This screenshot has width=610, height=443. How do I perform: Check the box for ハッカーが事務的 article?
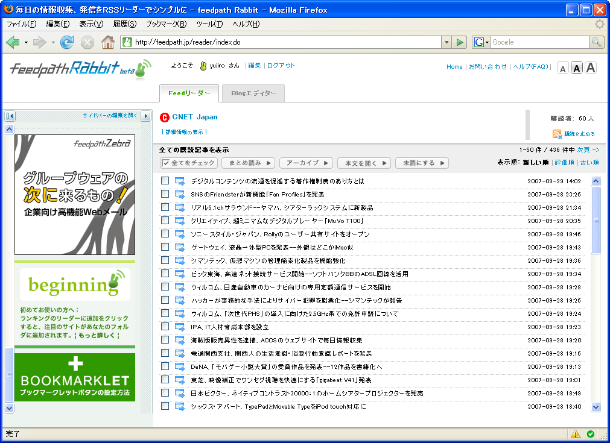coord(165,300)
